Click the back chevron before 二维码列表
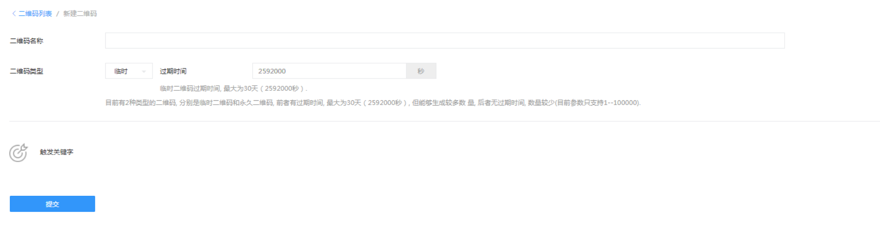This screenshot has height=240, width=880. 14,14
